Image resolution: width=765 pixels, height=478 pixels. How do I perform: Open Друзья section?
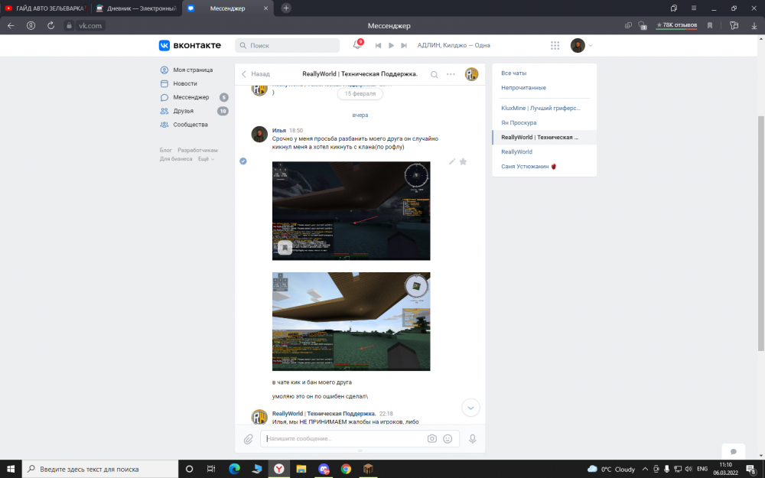click(183, 111)
